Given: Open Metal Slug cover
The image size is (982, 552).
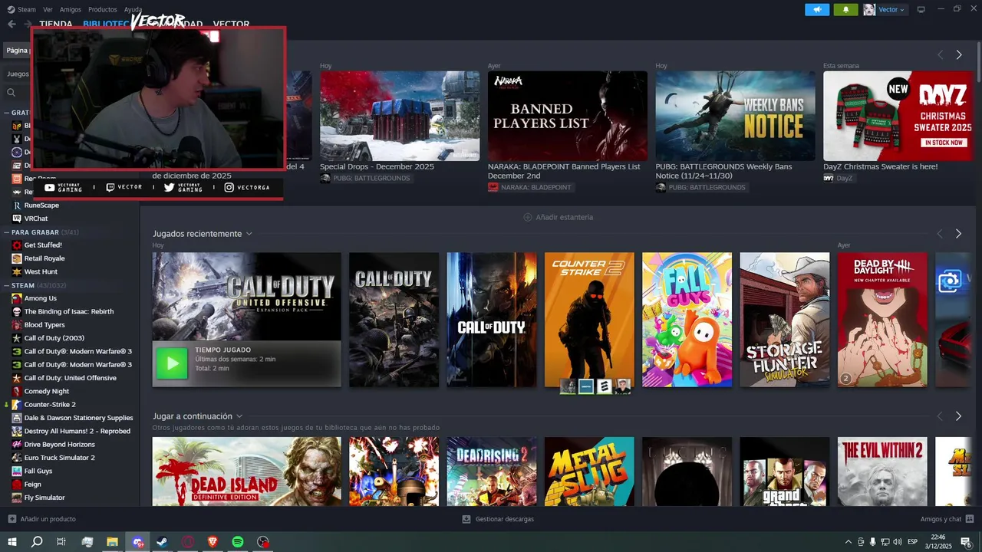Looking at the screenshot, I should [589, 472].
